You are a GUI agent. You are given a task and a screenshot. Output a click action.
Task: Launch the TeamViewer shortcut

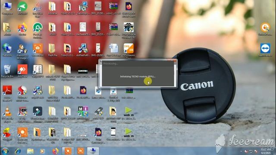[265, 50]
